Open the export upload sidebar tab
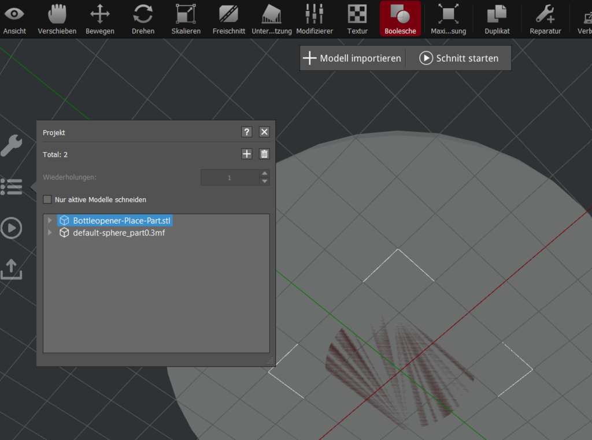Viewport: 592px width, 440px height. pyautogui.click(x=12, y=269)
